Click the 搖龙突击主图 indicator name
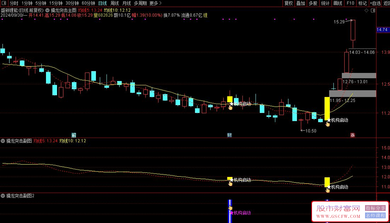Image resolution: width=390 pixels, height=223 pixels. point(64,11)
